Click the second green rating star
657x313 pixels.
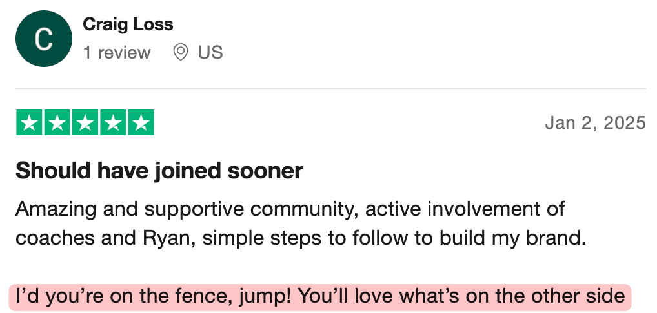click(x=57, y=123)
